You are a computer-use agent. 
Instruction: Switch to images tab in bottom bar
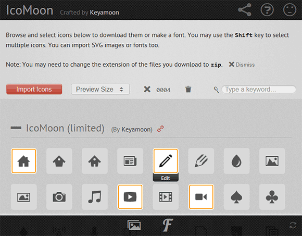pos(134,225)
